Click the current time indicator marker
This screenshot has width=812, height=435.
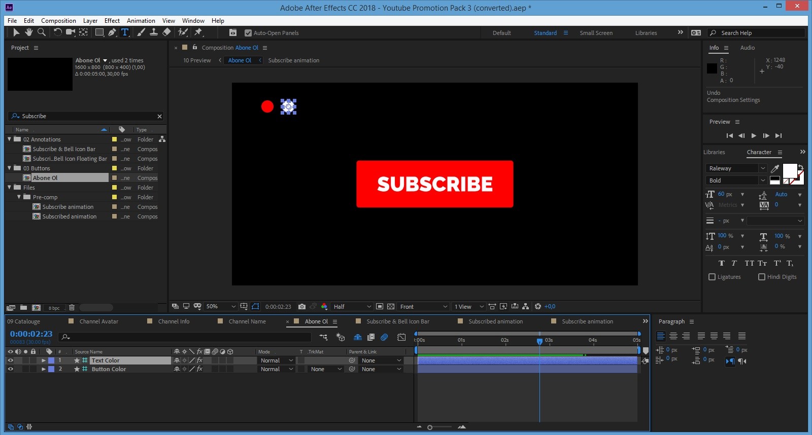pyautogui.click(x=539, y=341)
